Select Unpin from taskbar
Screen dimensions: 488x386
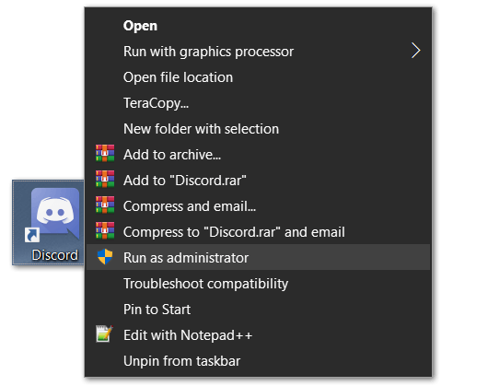[259, 361]
